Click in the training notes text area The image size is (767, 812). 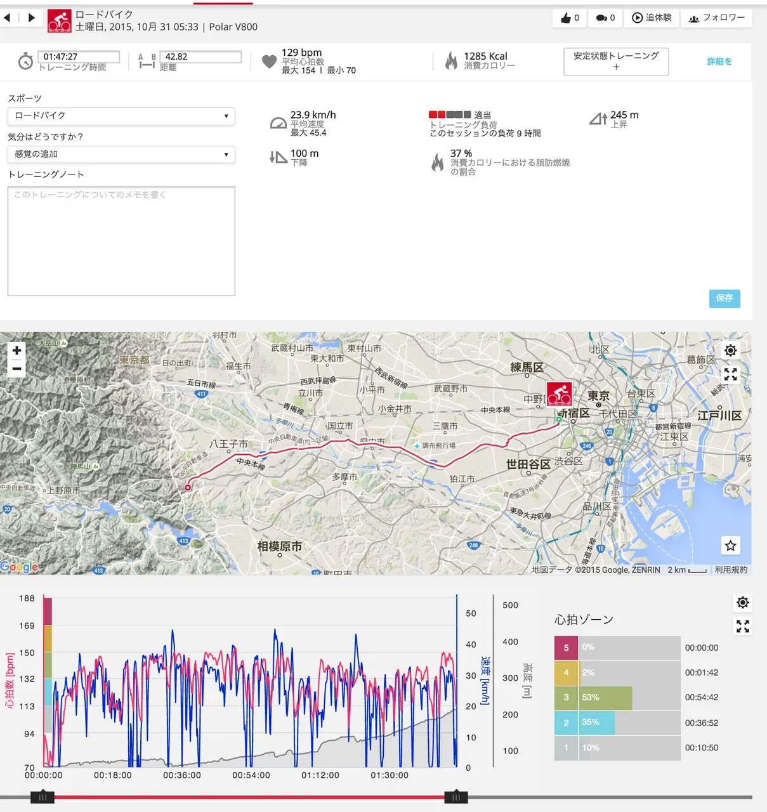point(121,241)
